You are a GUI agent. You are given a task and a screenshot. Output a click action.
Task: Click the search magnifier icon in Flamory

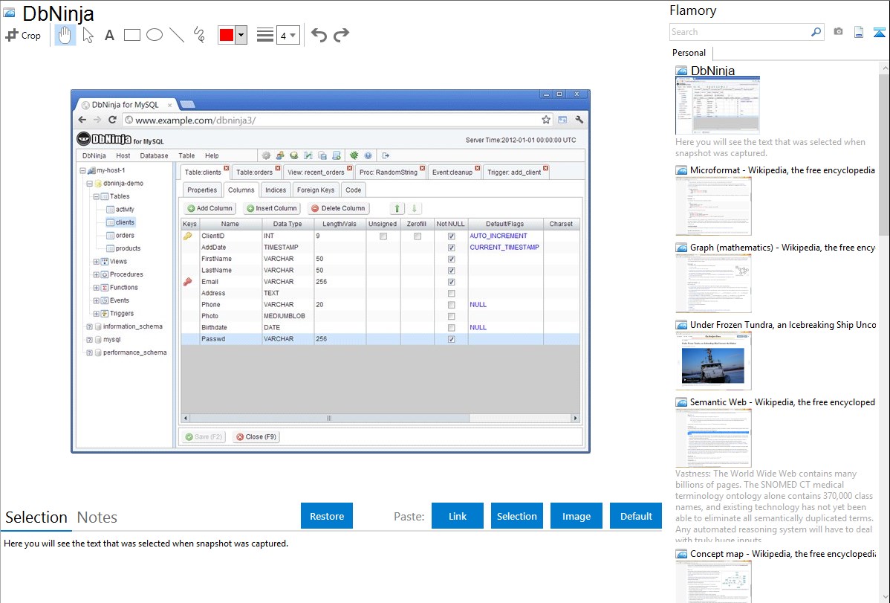tap(816, 32)
